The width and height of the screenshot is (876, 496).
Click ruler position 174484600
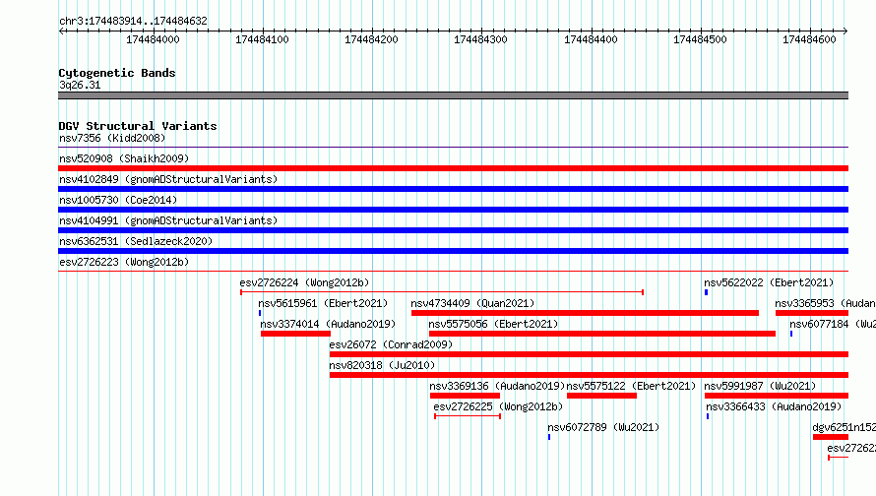(809, 39)
